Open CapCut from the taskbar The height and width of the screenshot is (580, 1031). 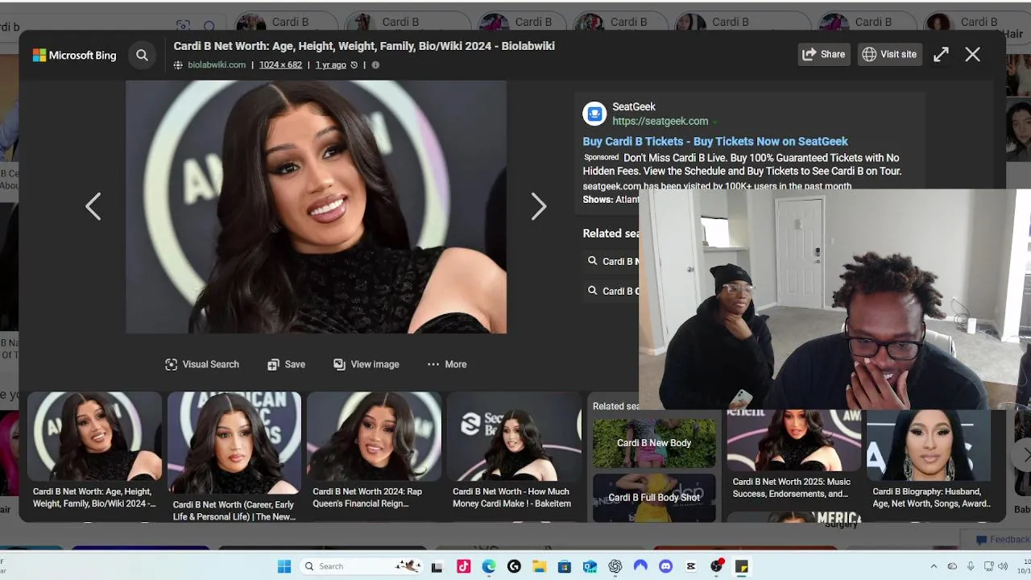(691, 567)
